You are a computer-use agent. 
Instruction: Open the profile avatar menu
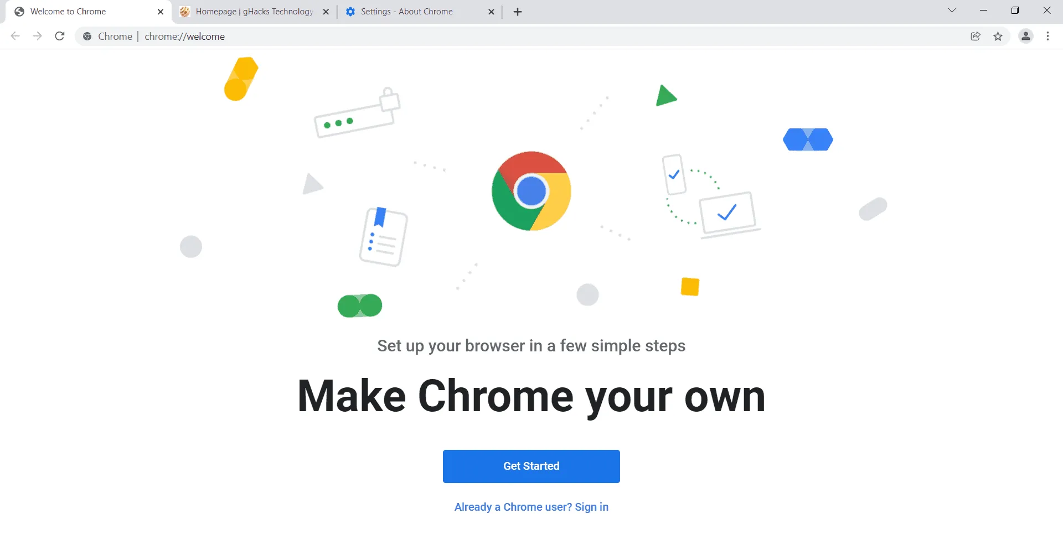point(1026,37)
